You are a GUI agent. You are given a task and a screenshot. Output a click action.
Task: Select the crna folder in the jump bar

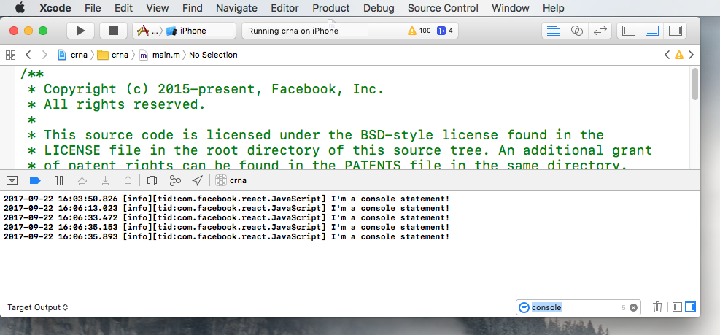113,55
